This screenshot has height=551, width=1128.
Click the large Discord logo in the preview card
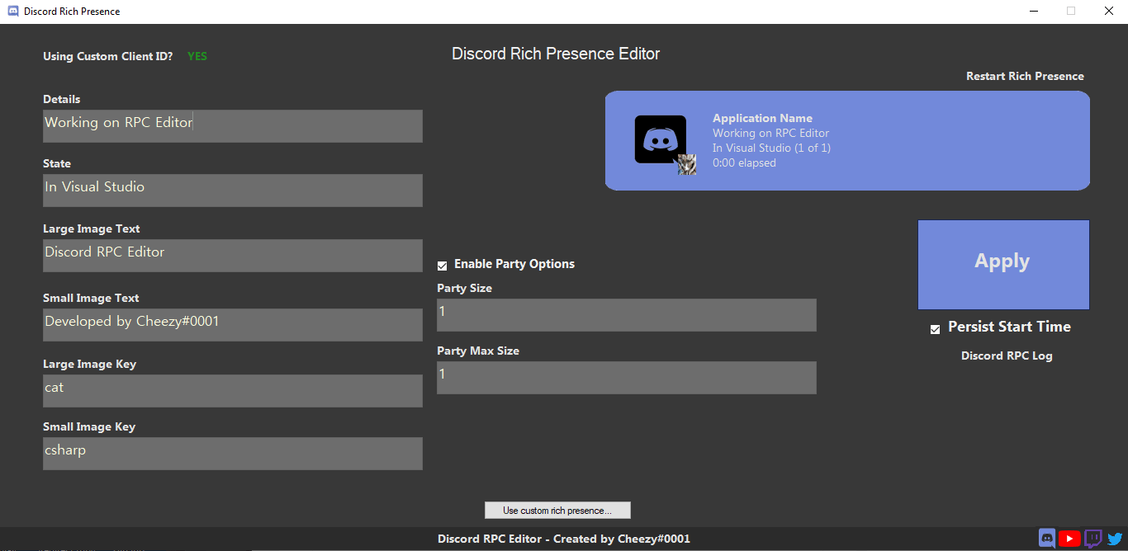pyautogui.click(x=661, y=139)
